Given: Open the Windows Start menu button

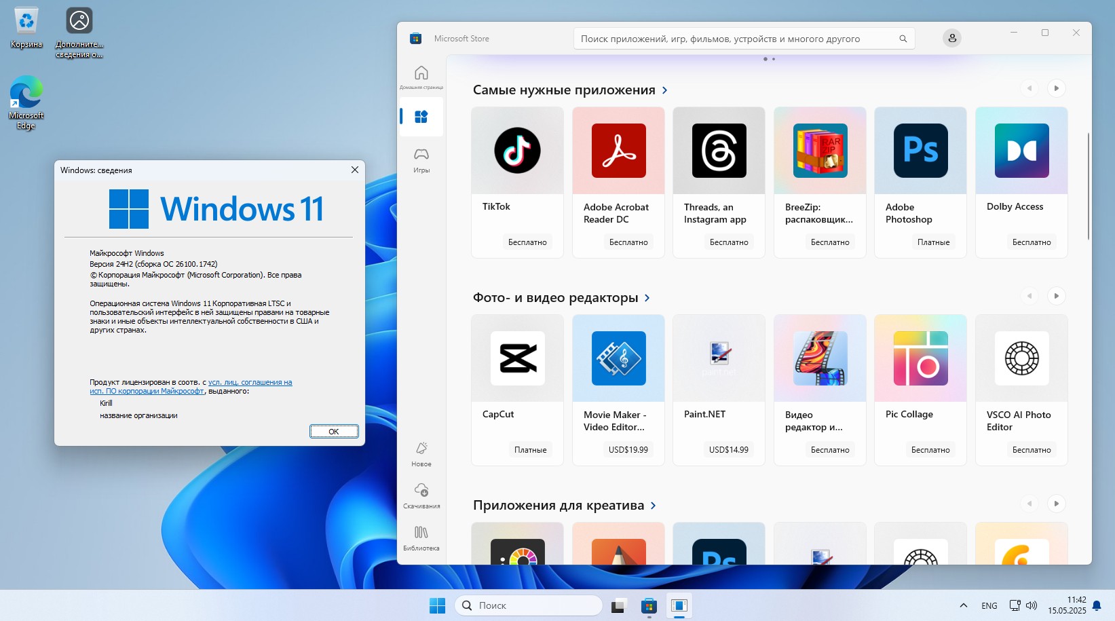Looking at the screenshot, I should tap(438, 605).
